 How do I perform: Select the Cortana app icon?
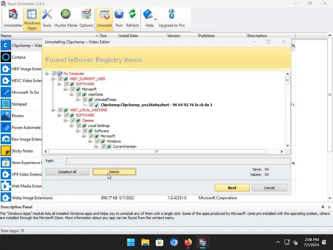(x=6, y=57)
